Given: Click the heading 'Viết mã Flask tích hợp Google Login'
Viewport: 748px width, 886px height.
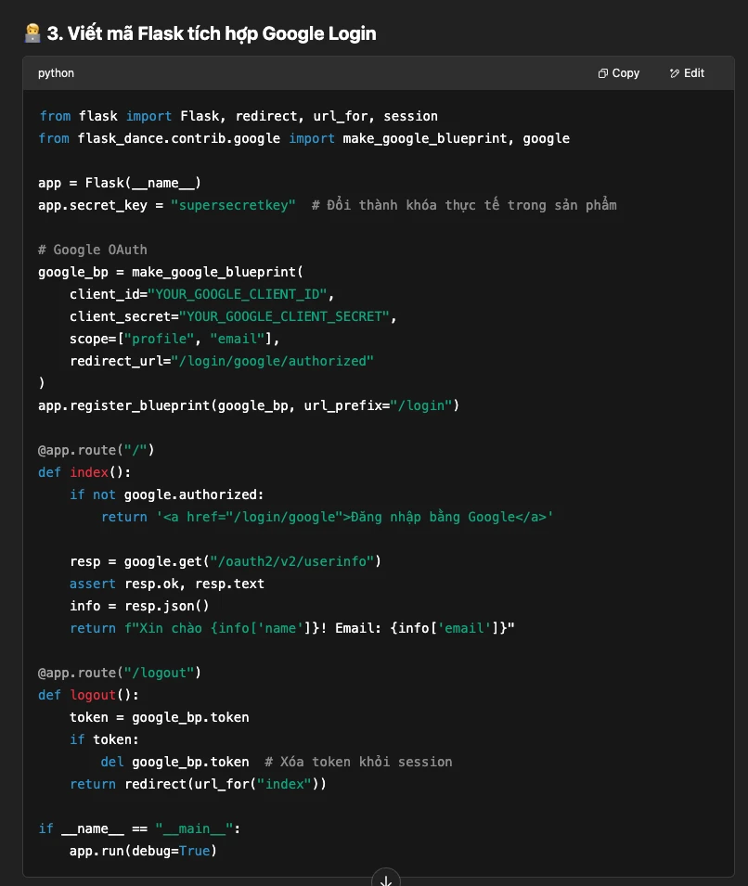Looking at the screenshot, I should 222,34.
